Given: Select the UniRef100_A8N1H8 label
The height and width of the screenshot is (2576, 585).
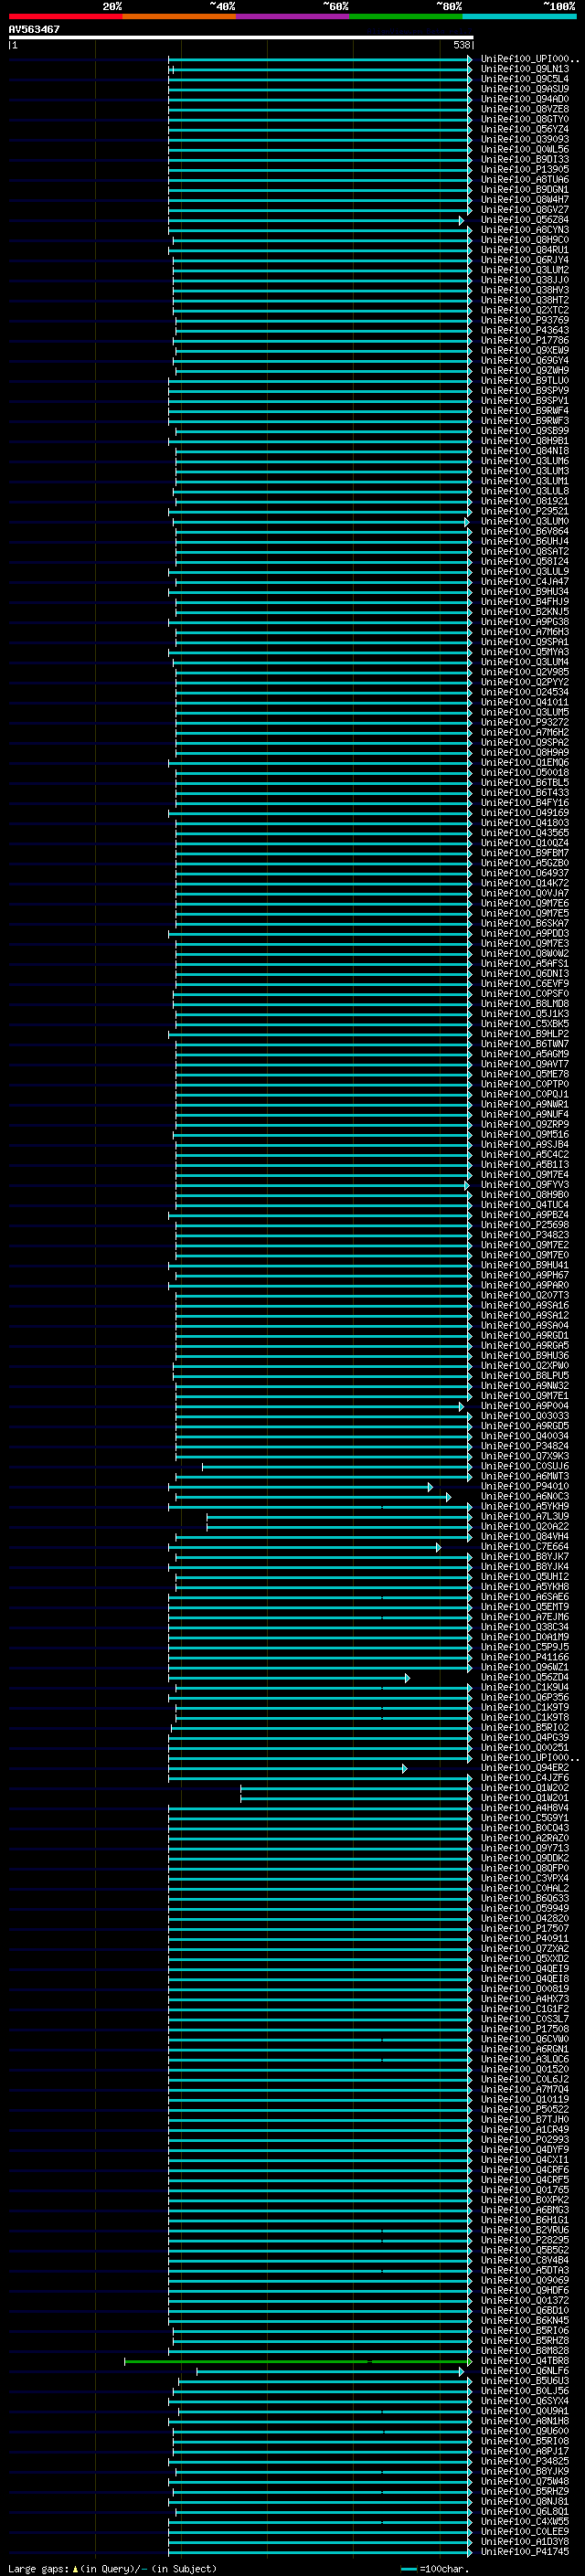Looking at the screenshot, I should point(525,2421).
